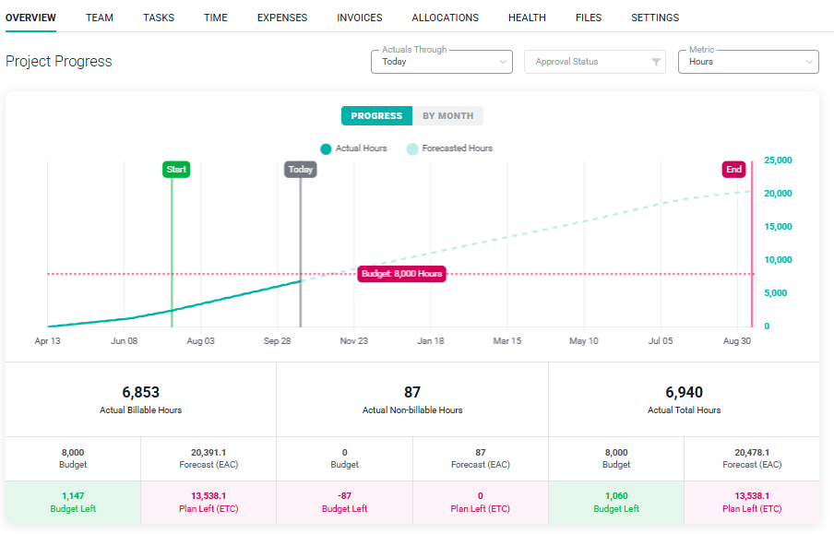The image size is (834, 534).
Task: Switch to the Team tab
Action: 100,18
